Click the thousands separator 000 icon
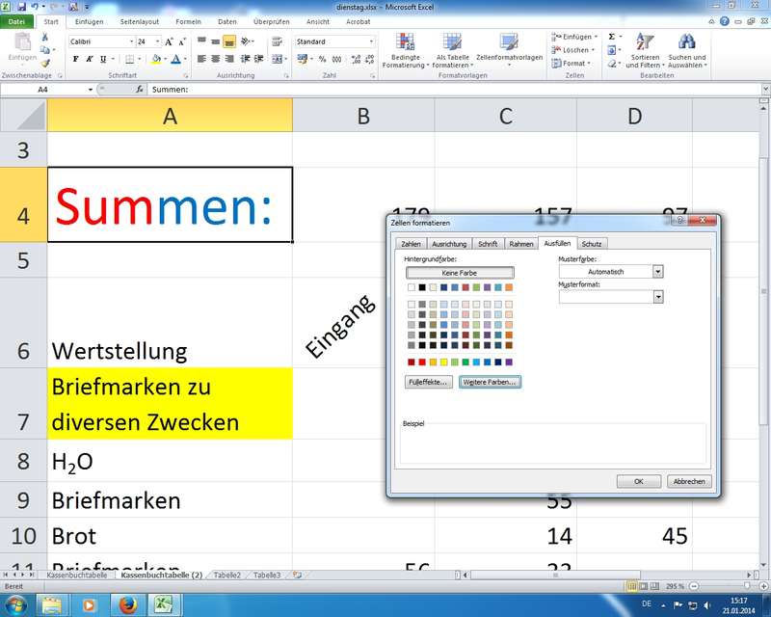 (336, 59)
